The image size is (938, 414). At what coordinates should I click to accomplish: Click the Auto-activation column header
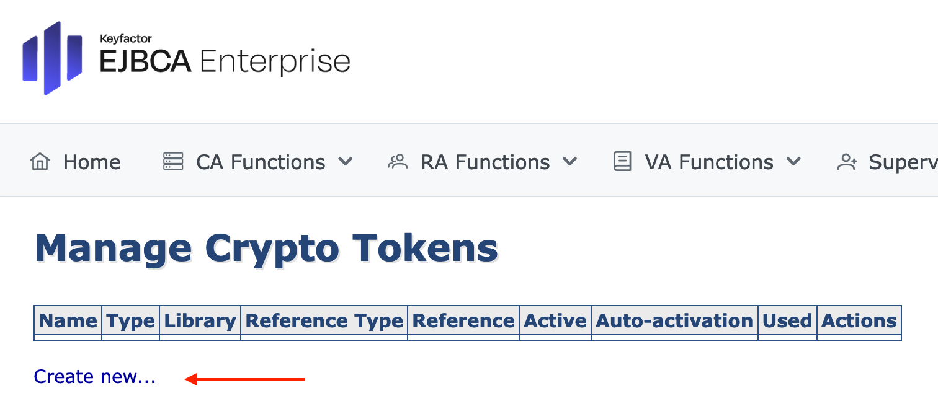point(674,321)
